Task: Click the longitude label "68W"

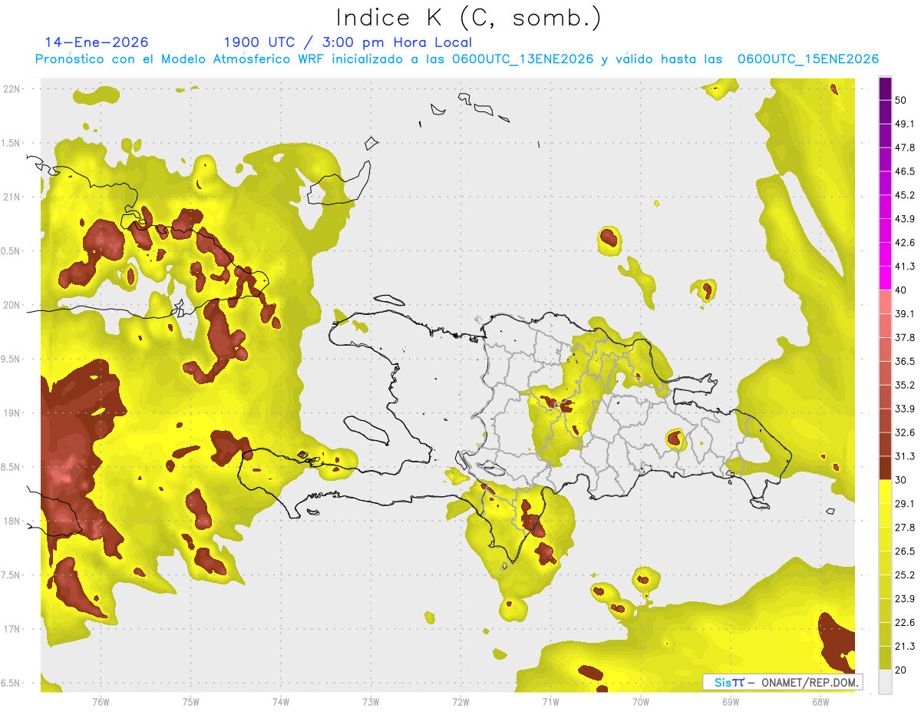Action: click(x=820, y=702)
